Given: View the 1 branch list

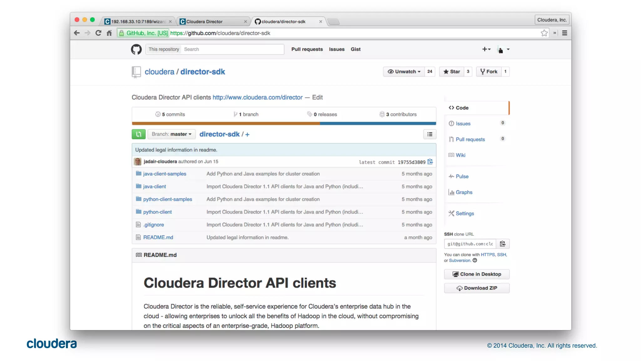Looking at the screenshot, I should click(x=246, y=114).
